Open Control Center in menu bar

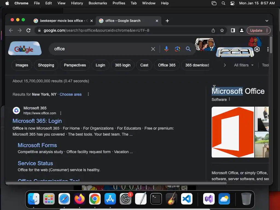coord(232,3)
